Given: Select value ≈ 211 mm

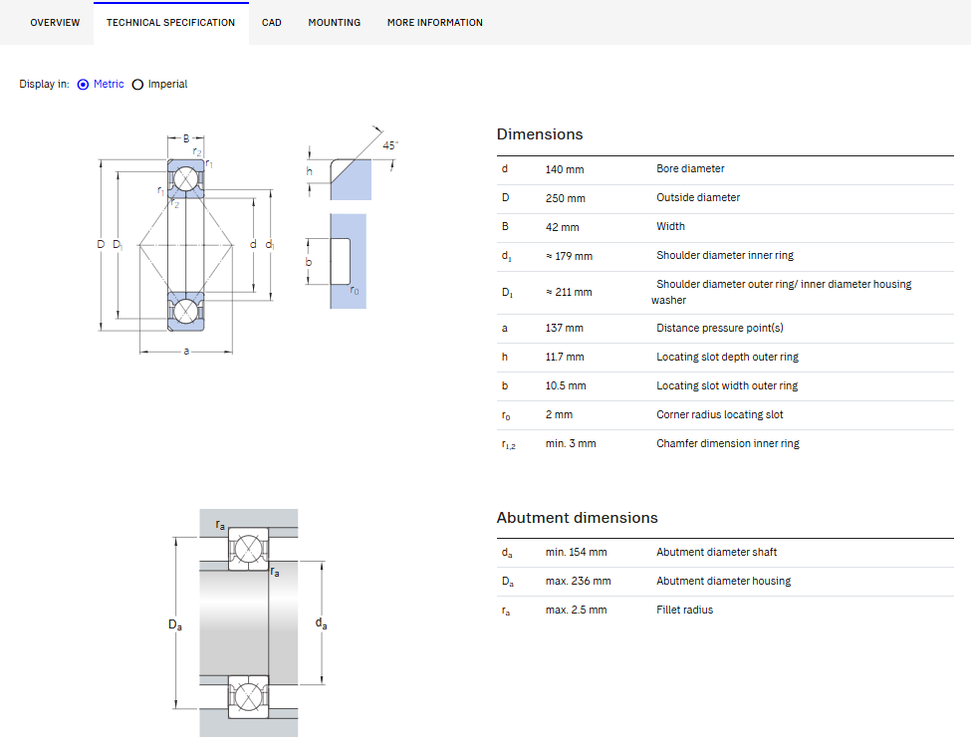Looking at the screenshot, I should coord(569,293).
